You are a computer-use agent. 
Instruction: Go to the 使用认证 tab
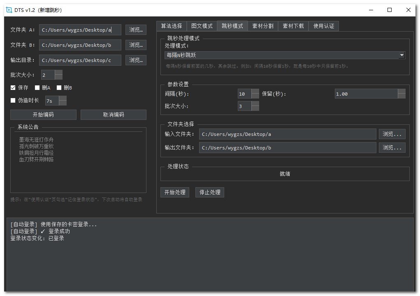tap(324, 26)
